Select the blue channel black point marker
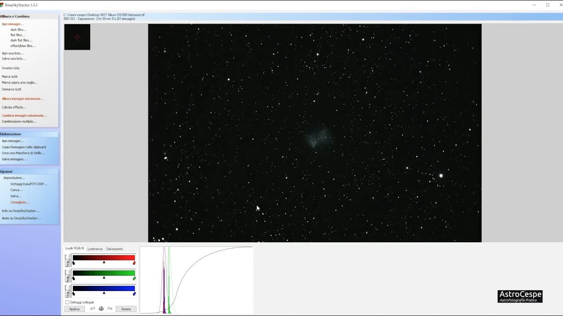Screen dimensions: 563x316 [73, 293]
